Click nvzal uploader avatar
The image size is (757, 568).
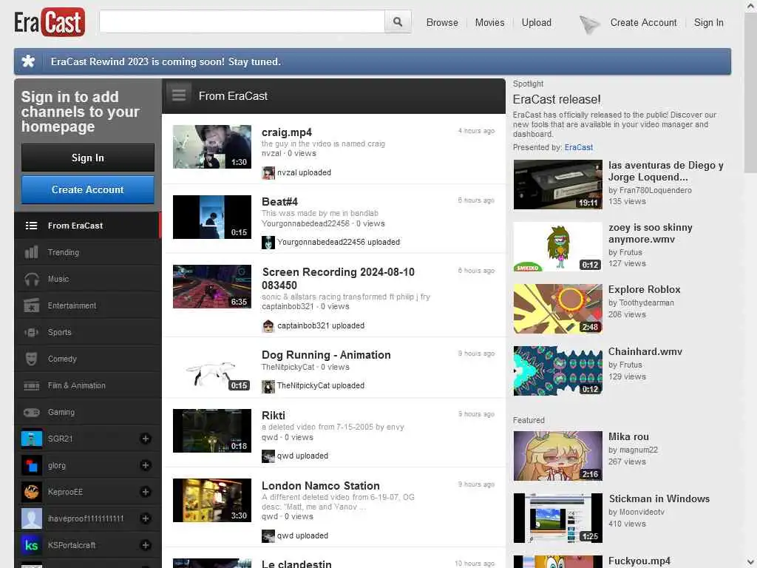[x=268, y=173]
